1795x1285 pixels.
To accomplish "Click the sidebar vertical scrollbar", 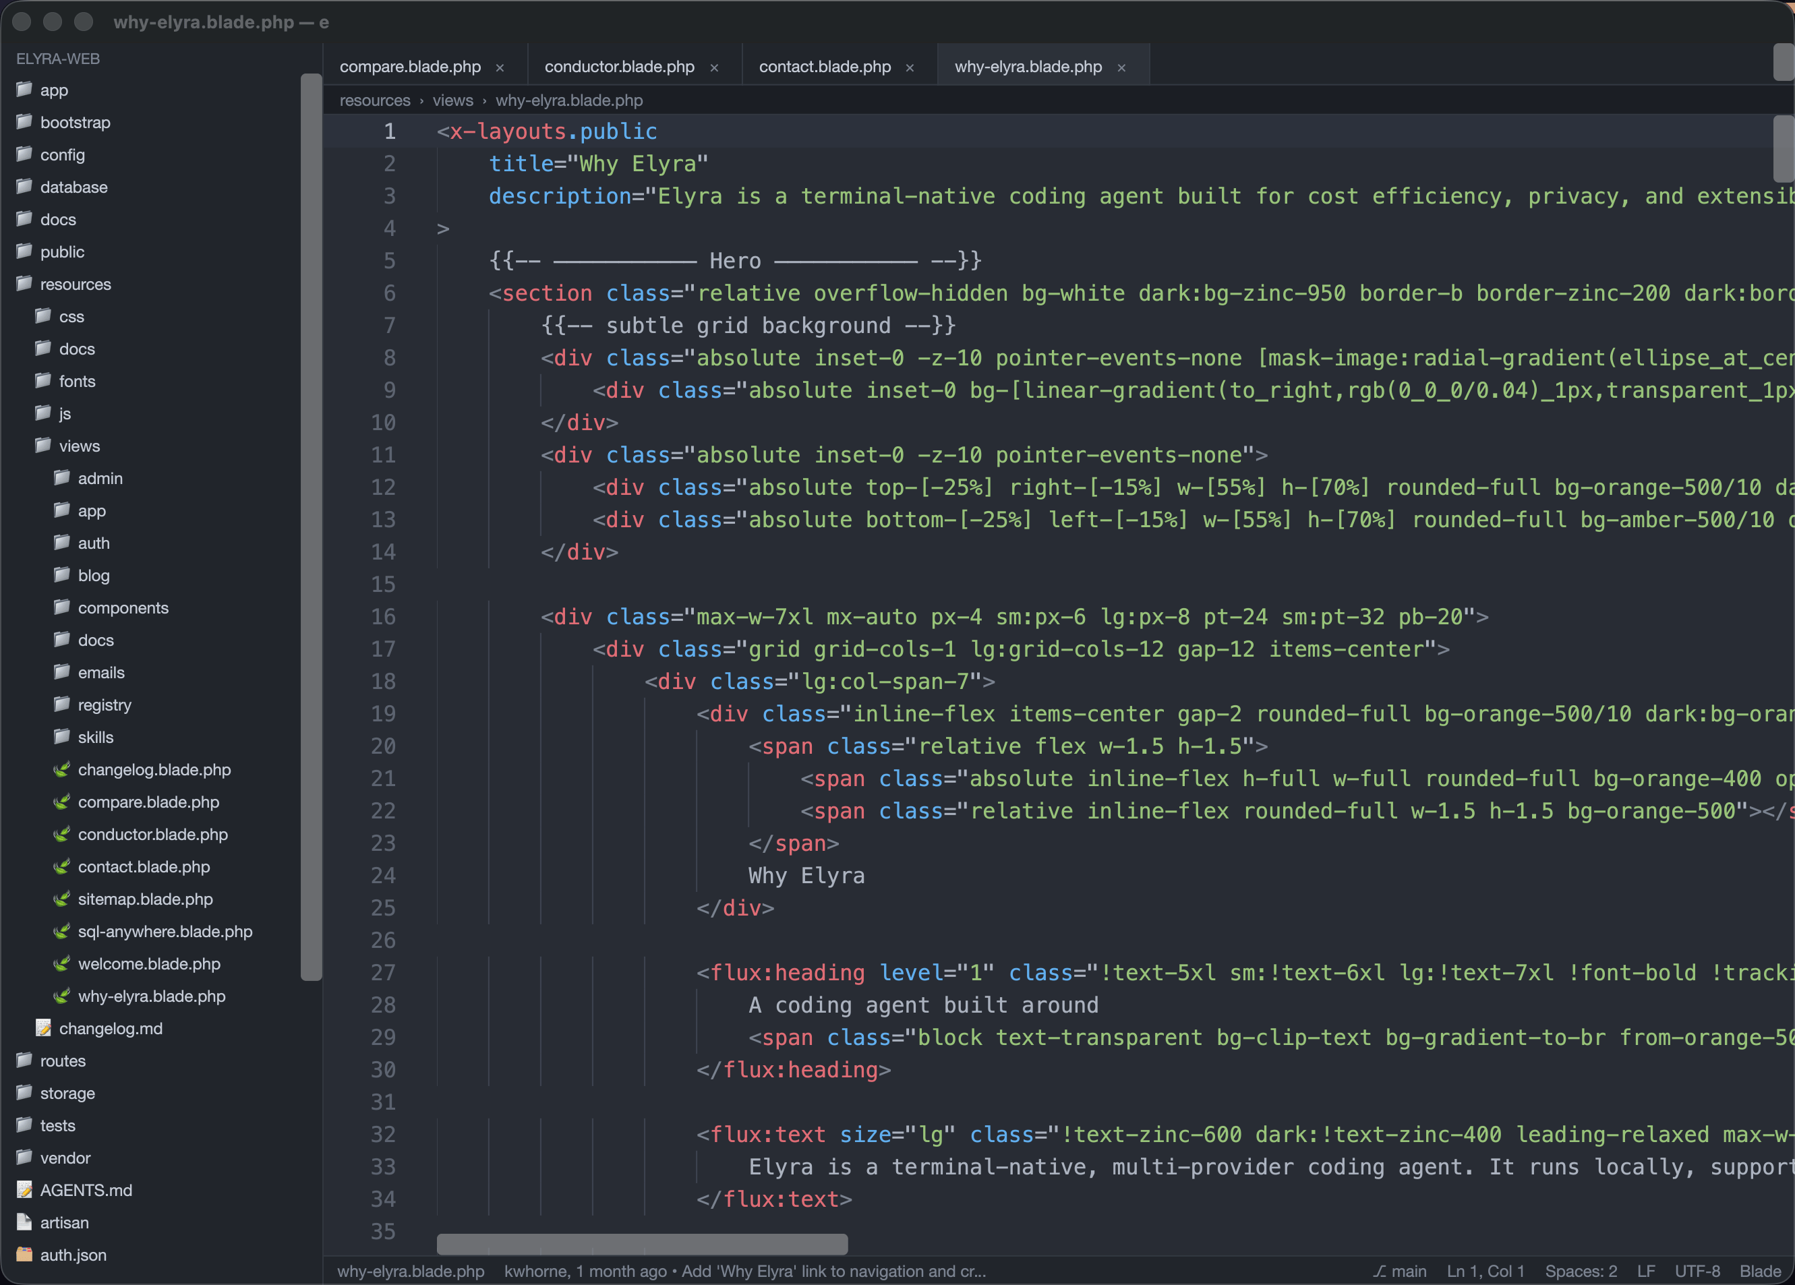I will [x=311, y=527].
